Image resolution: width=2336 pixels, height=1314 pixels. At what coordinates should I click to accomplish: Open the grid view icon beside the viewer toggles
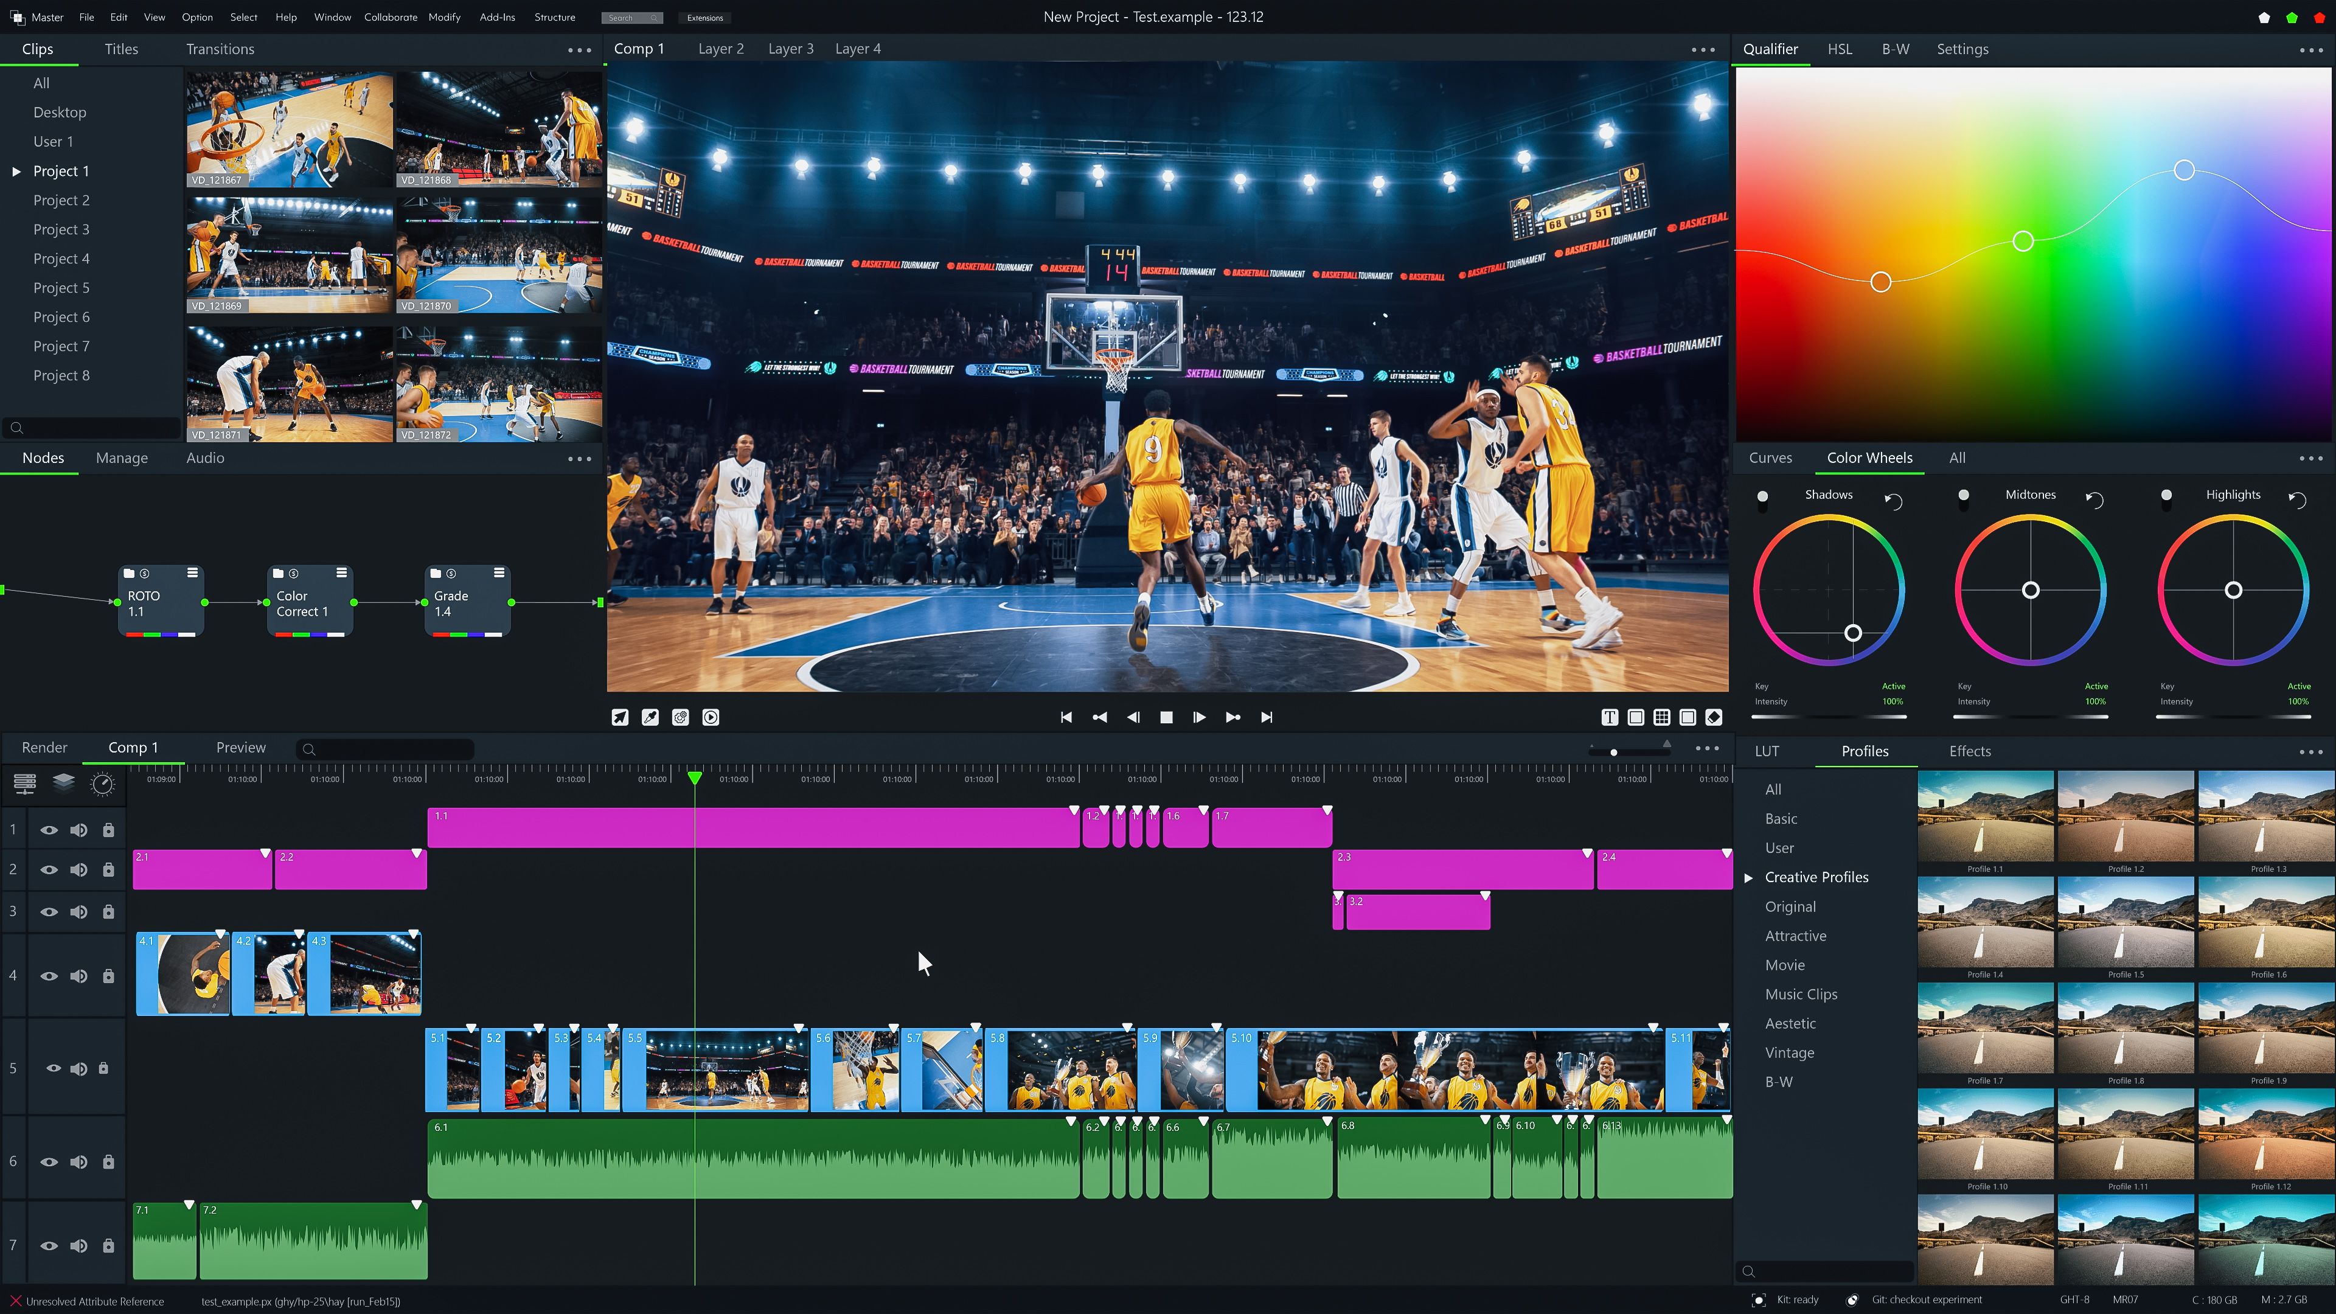pyautogui.click(x=1662, y=717)
